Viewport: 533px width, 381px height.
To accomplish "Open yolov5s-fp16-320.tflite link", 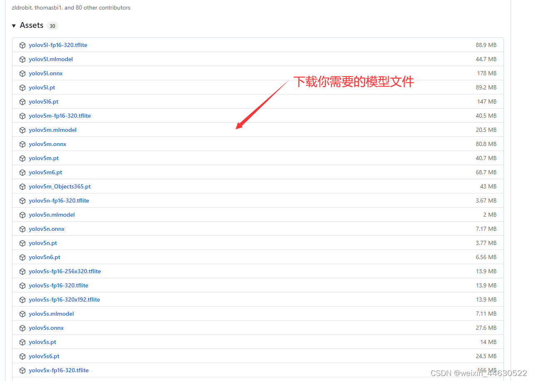I will (59, 285).
